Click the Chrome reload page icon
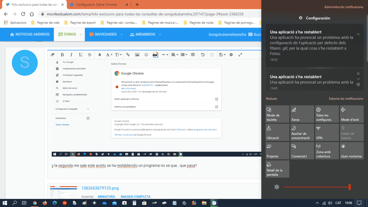This screenshot has height=207, width=368. point(23,14)
